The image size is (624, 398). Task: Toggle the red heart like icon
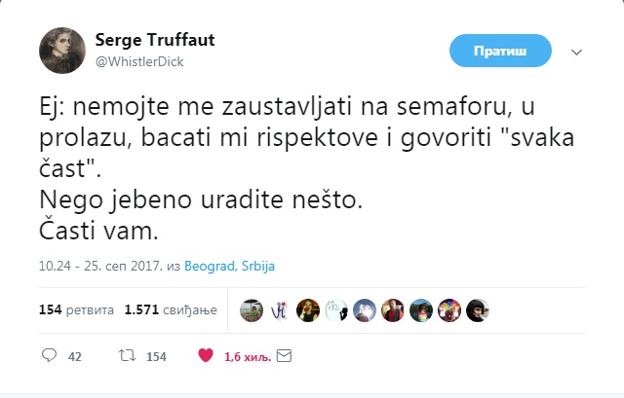coord(206,357)
